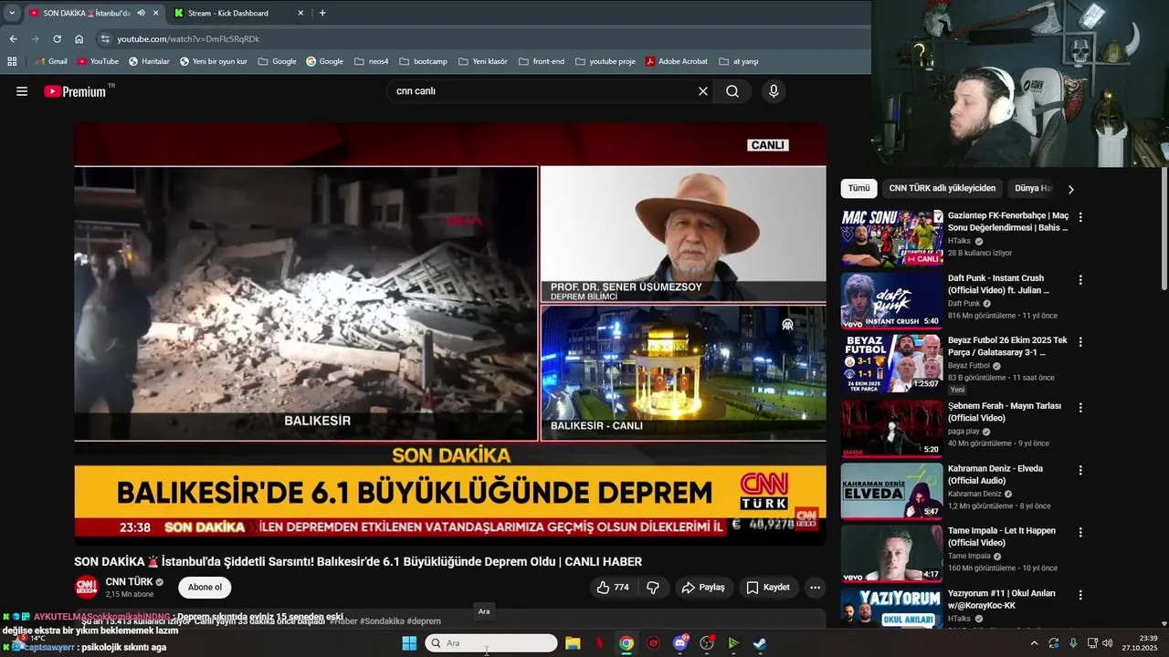The image size is (1169, 657).
Task: Open options for Şebnem Ferah video
Action: pyautogui.click(x=1080, y=407)
